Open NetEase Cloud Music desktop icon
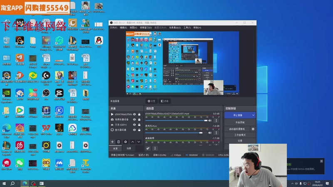Viewport: 333px width, 187px height. pos(20,147)
